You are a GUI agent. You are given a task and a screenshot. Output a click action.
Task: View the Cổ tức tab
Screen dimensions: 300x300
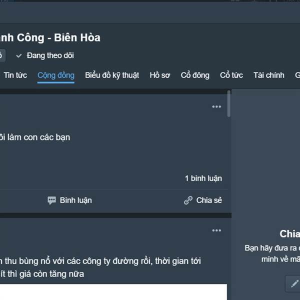[231, 75]
